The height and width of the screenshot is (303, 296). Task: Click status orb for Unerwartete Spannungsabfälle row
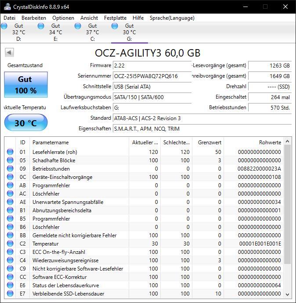point(10,202)
